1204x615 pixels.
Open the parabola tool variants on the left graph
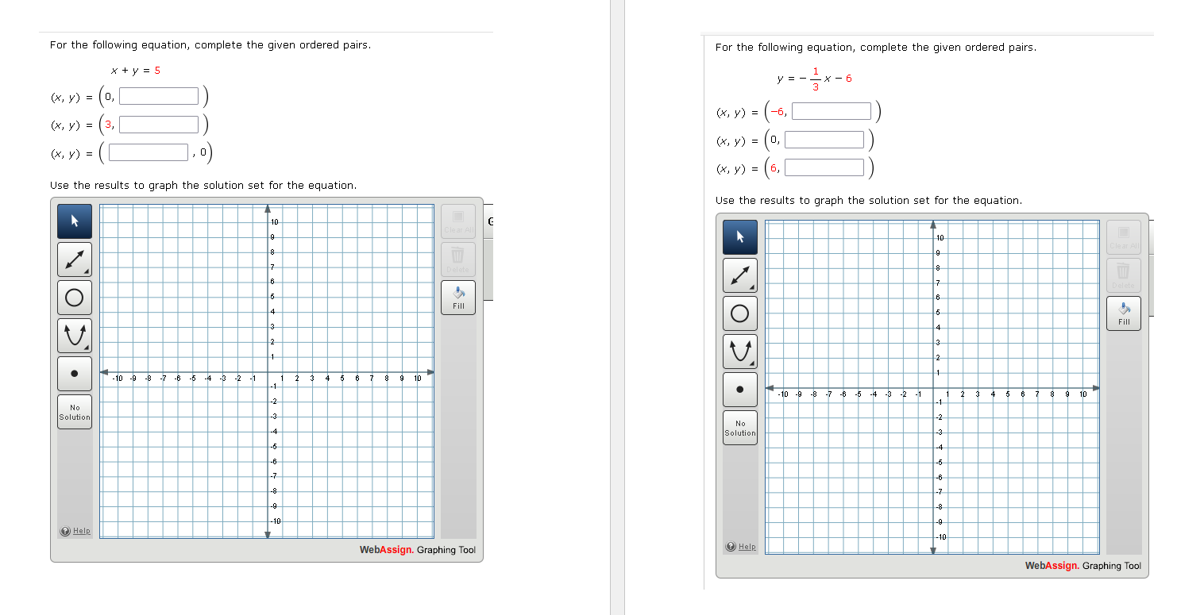pos(85,346)
